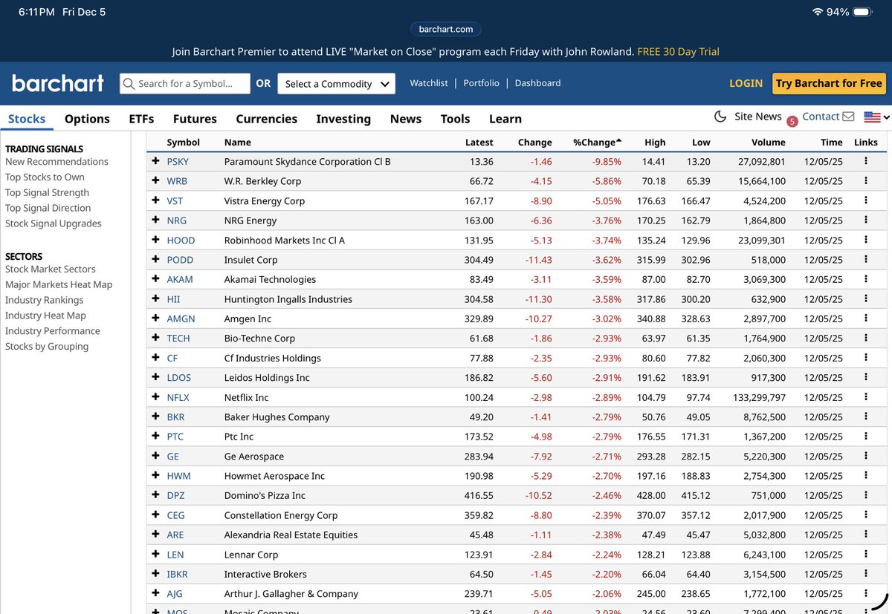Open the Links menu for PSKY

(x=866, y=161)
